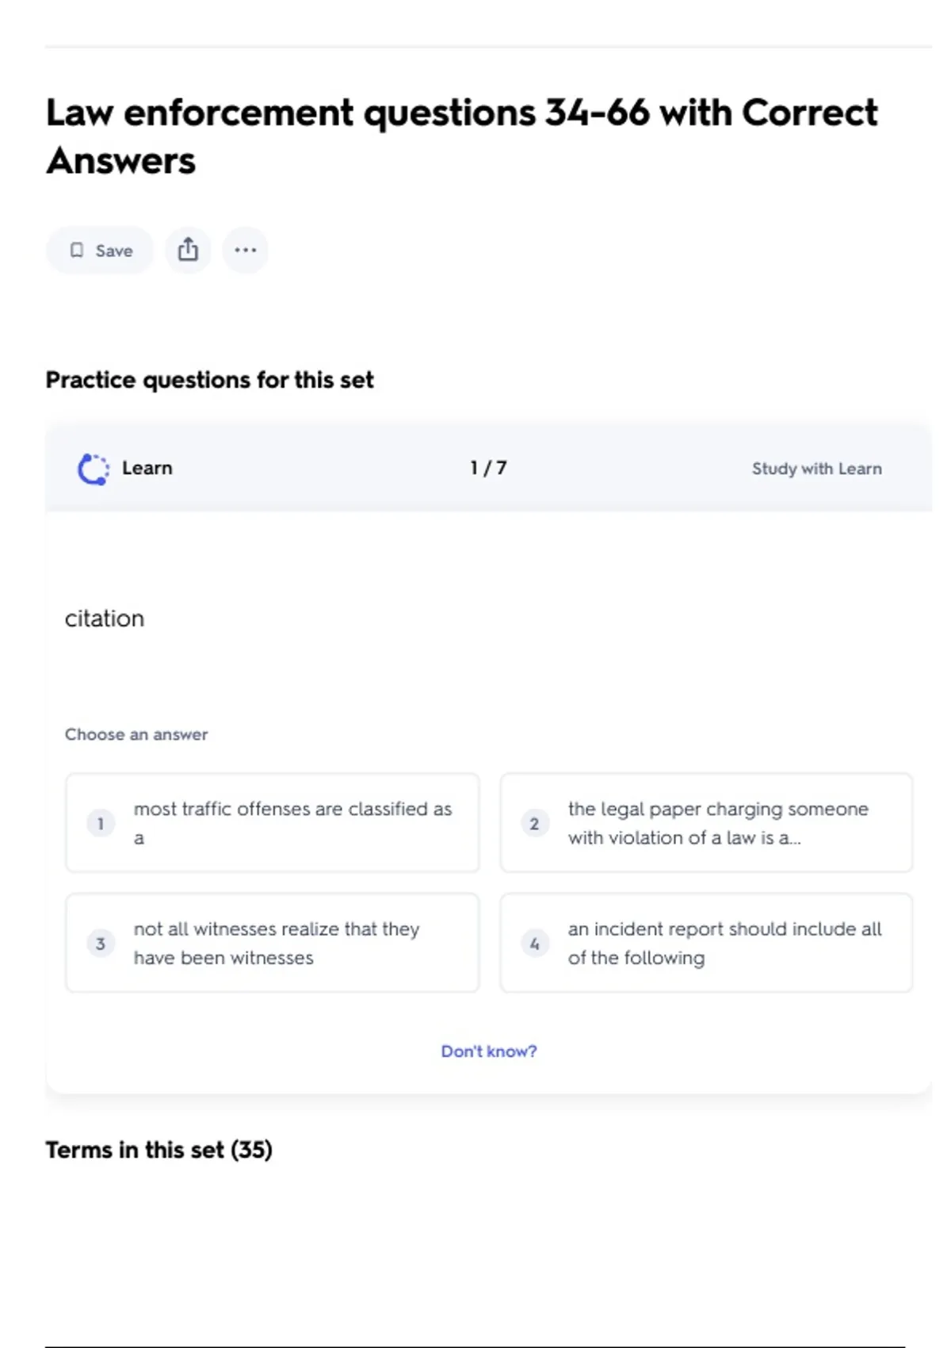This screenshot has height=1348, width=951.
Task: Click the Don't know? link
Action: (x=489, y=1051)
